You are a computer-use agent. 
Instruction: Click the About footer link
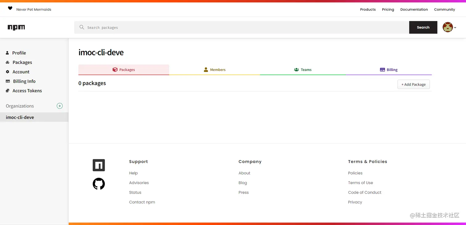point(244,173)
